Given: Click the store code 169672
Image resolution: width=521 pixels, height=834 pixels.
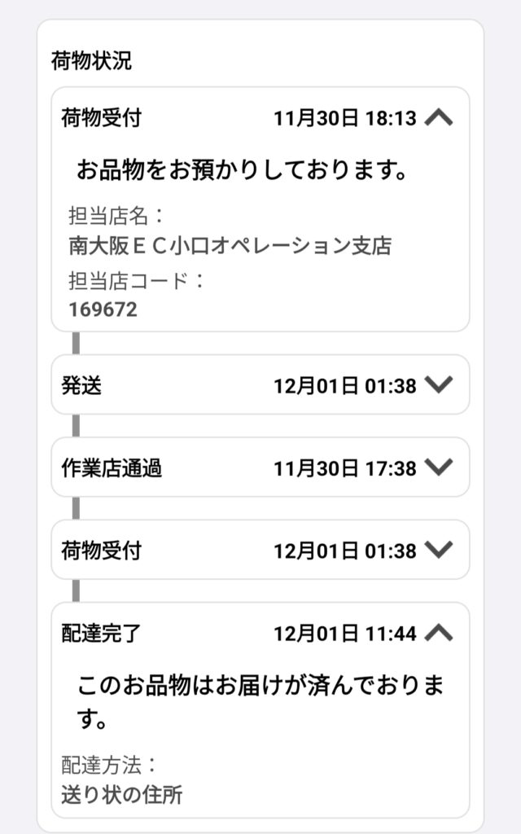Looking at the screenshot, I should [103, 309].
